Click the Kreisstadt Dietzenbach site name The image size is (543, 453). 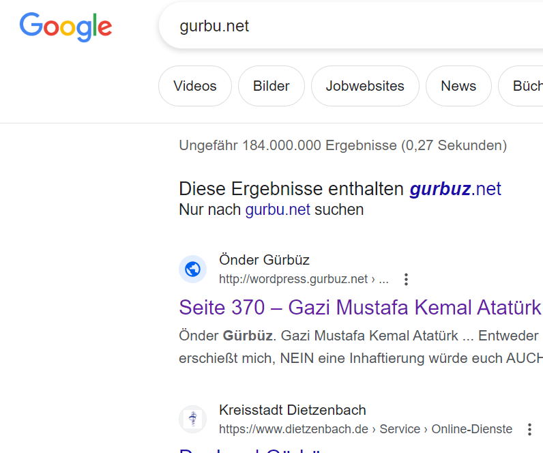click(293, 410)
